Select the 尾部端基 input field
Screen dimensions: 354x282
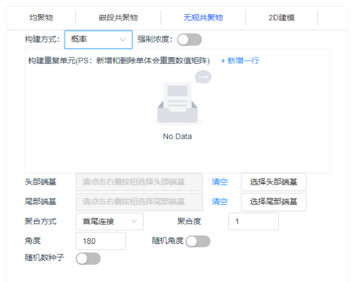pos(139,202)
